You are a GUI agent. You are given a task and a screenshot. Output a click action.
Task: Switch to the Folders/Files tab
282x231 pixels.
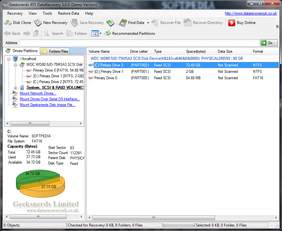55,51
